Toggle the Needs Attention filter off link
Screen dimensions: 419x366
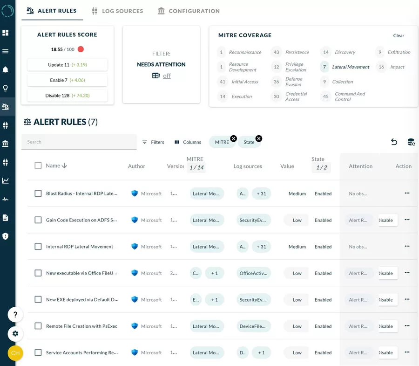pos(167,76)
